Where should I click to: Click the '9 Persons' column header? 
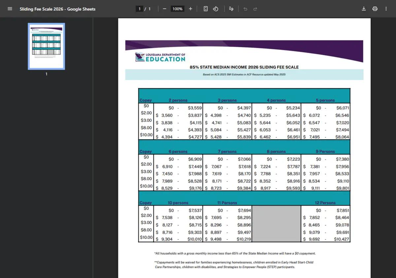point(325,152)
